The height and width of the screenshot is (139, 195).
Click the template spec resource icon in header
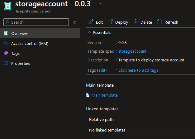(8, 6)
